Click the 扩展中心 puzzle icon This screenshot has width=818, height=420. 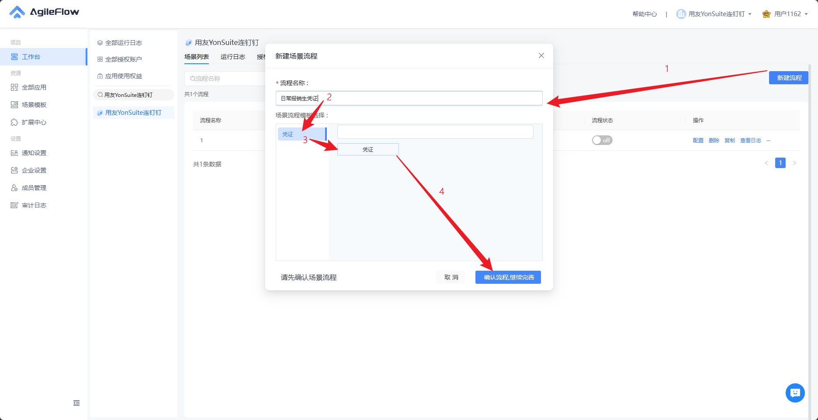14,122
